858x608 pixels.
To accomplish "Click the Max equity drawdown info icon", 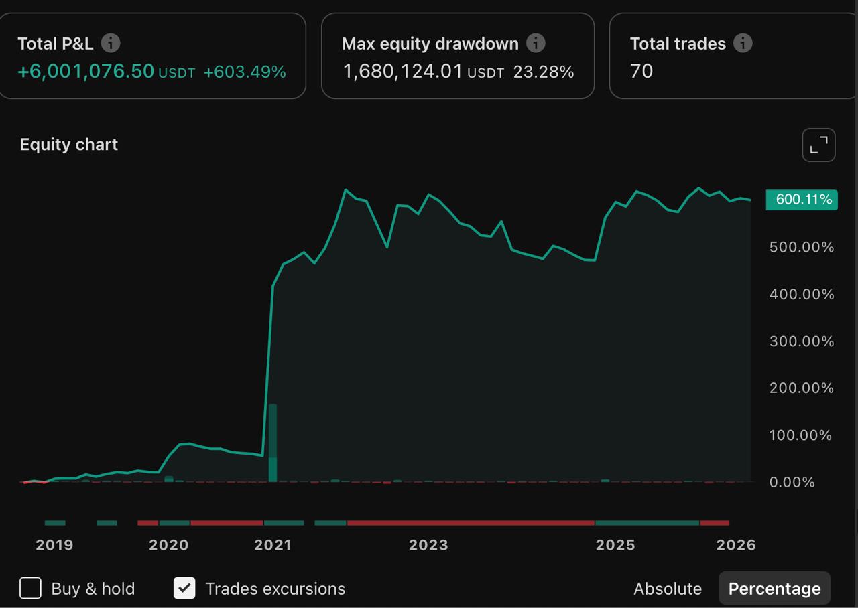I will [x=536, y=44].
